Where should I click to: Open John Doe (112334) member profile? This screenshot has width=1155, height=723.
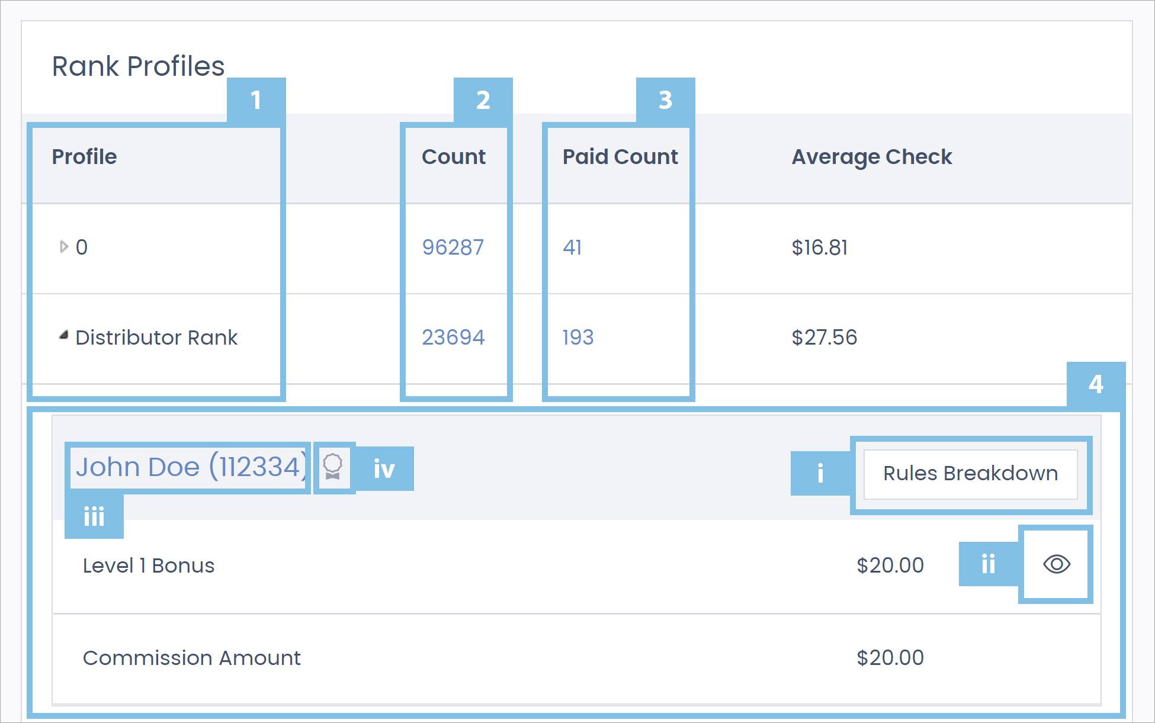tap(190, 467)
